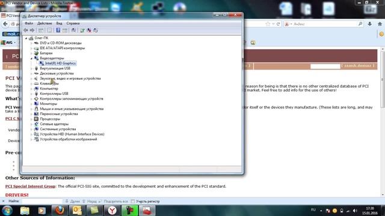Click the Мониторы category icon
This screenshot has width=385, height=216.
(36, 104)
